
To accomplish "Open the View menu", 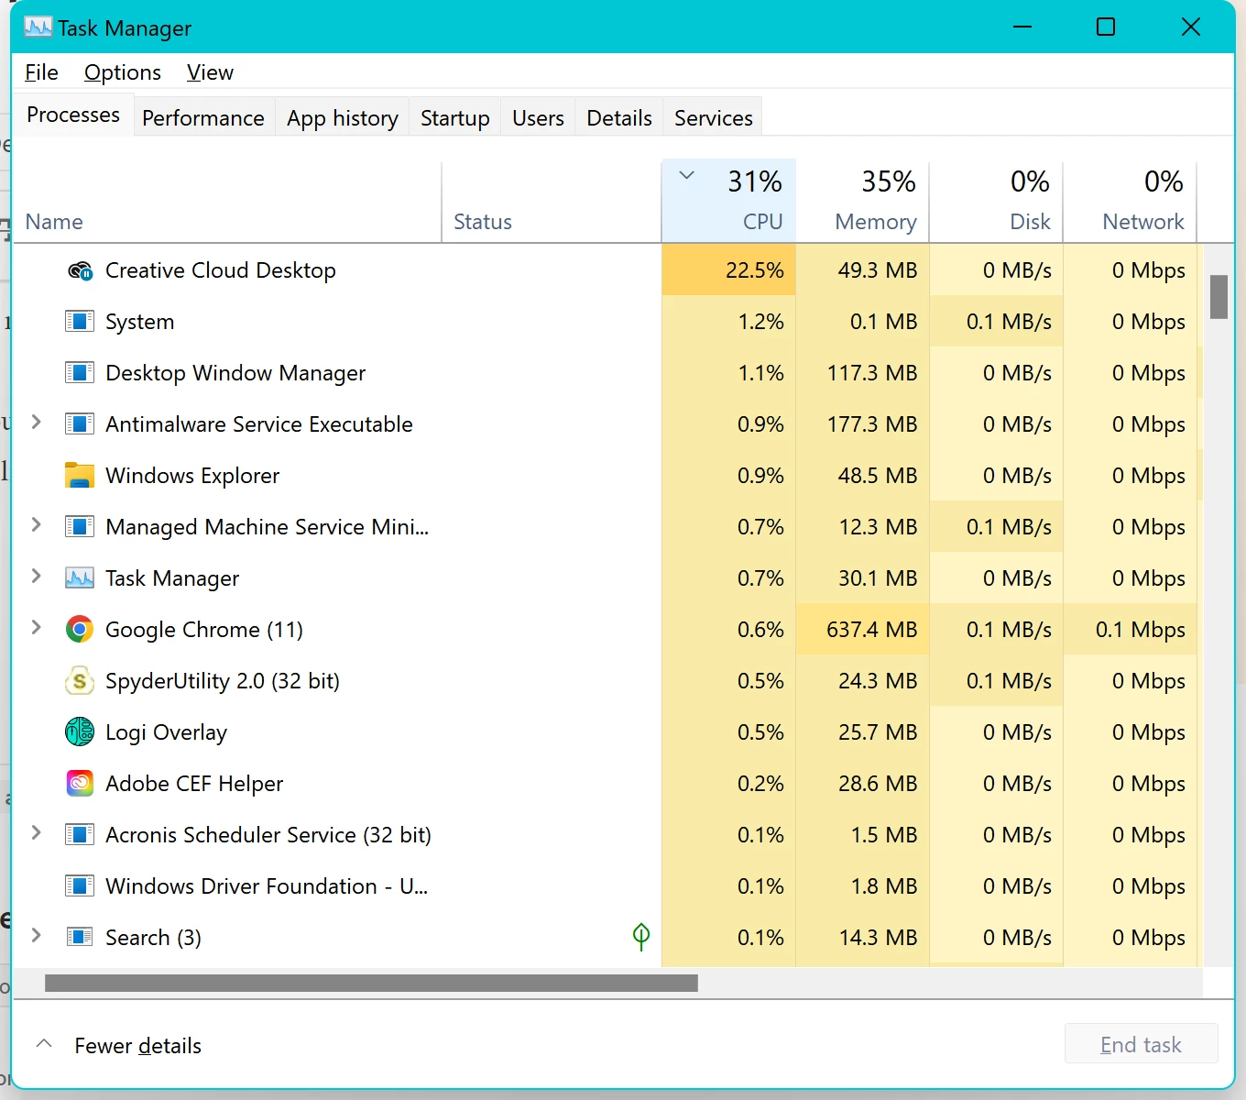I will [x=210, y=72].
